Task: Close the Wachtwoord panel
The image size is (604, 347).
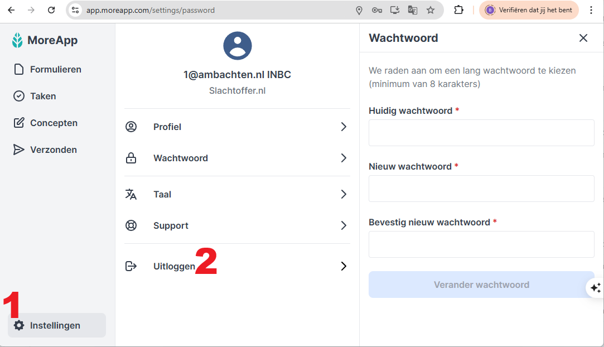Action: pos(583,38)
